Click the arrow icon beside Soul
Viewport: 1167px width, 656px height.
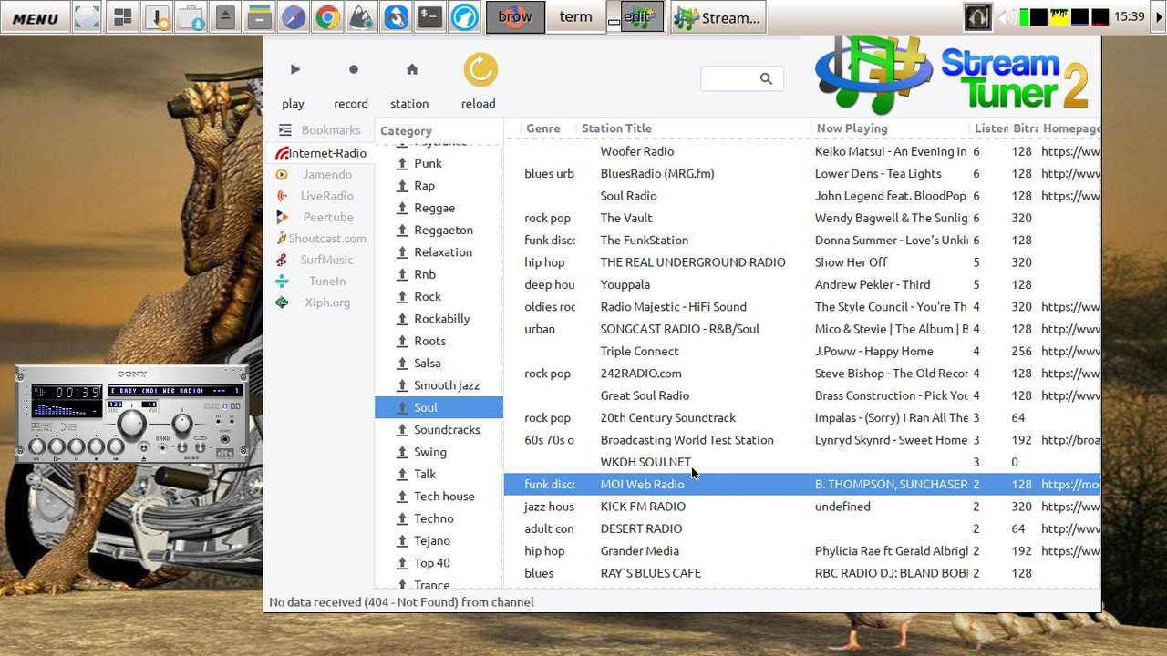(402, 407)
